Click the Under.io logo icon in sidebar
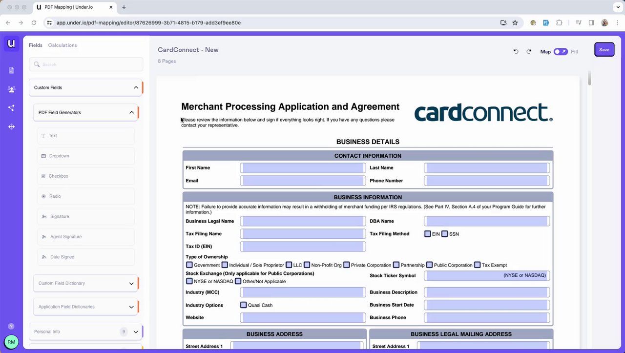 click(x=11, y=43)
